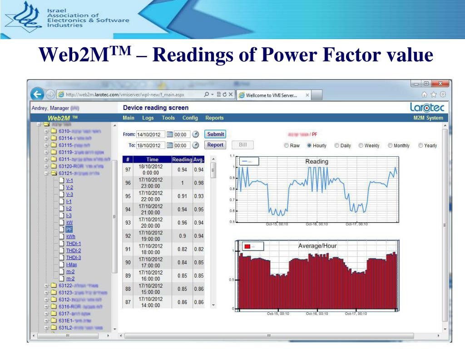
Task: Click the To time clock icon
Action: pos(195,145)
